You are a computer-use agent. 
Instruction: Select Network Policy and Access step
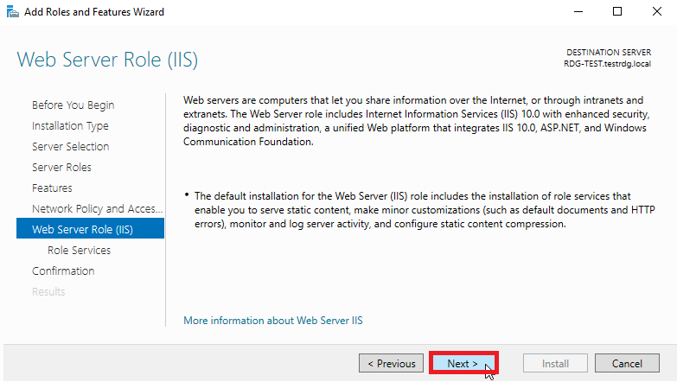point(97,208)
